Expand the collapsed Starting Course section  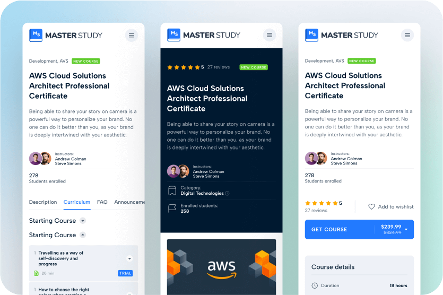click(83, 221)
